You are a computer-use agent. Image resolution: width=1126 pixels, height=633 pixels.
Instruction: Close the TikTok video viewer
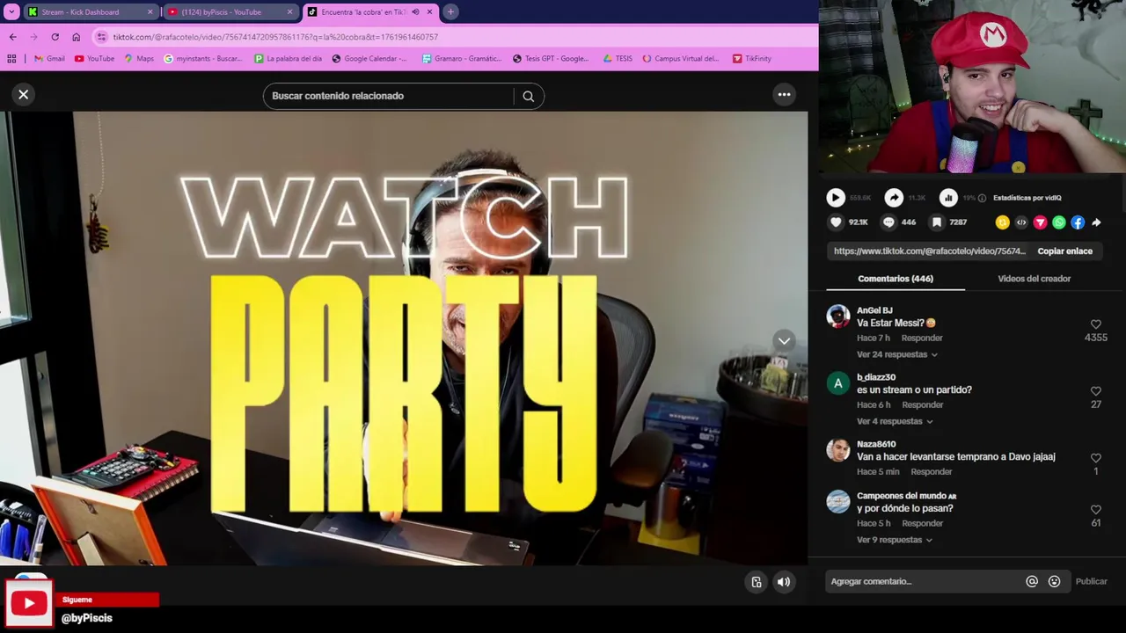click(x=24, y=94)
